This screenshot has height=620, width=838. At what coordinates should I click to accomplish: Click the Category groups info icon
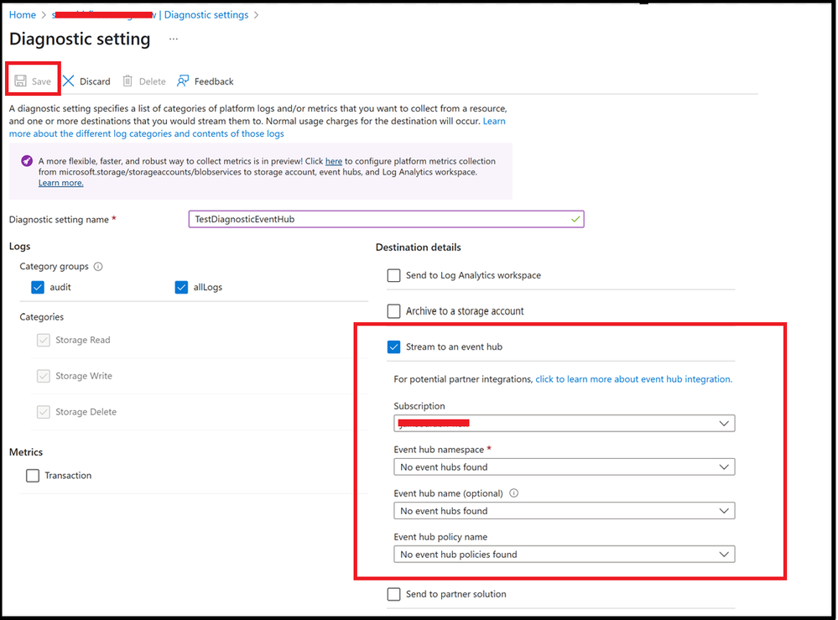pos(98,266)
